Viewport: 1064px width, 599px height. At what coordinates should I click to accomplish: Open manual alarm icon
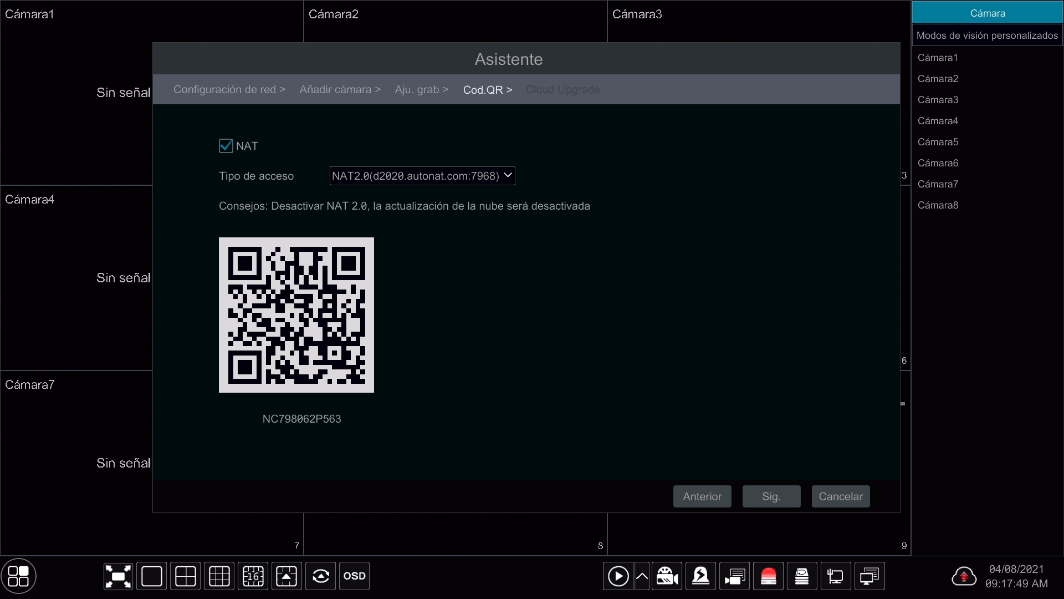click(x=701, y=576)
